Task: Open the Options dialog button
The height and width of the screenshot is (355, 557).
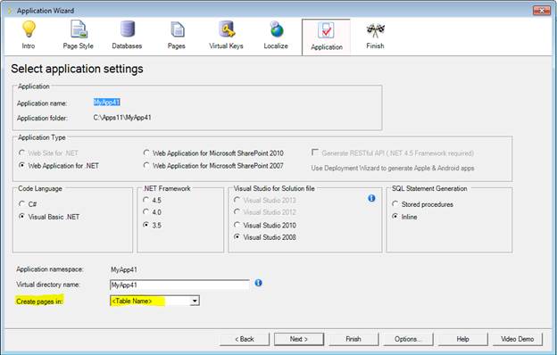Action: (408, 339)
